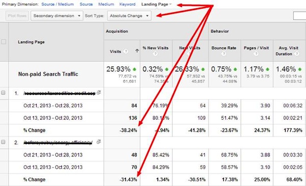Click the first landing page URL link
The height and width of the screenshot is (186, 306).
(59, 93)
